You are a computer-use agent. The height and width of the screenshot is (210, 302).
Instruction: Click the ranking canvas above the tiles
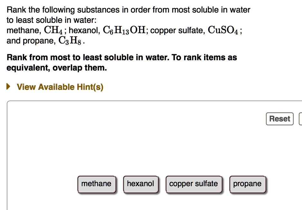pos(151,148)
